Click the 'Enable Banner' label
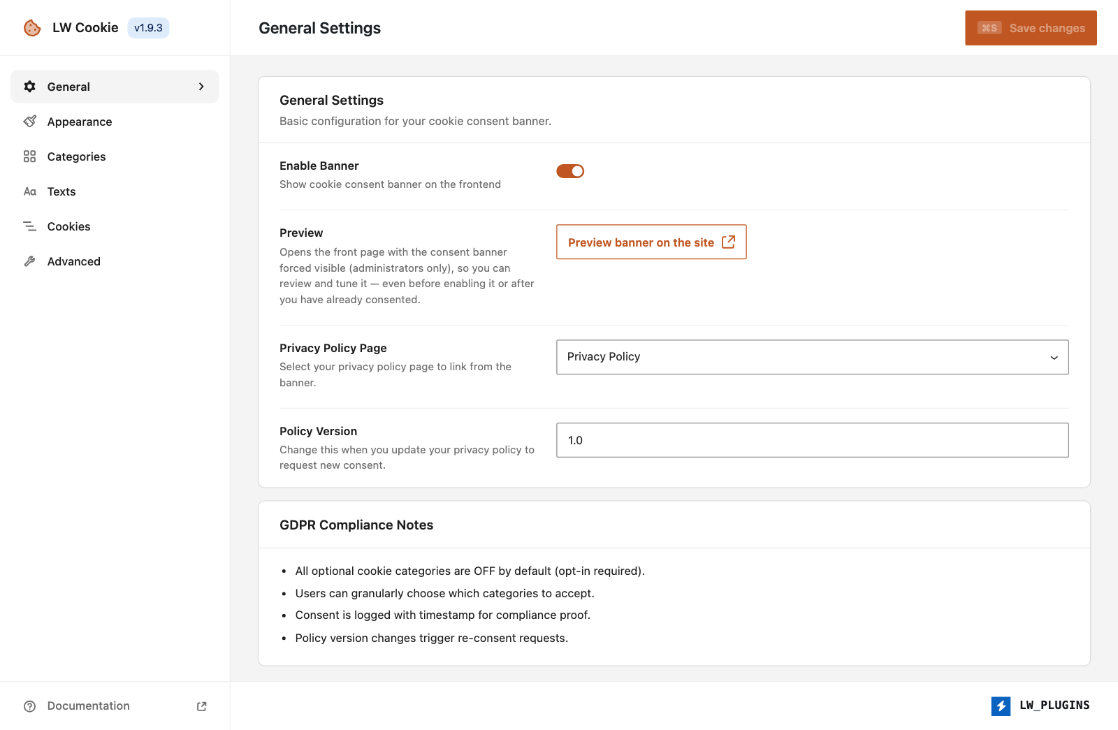The height and width of the screenshot is (730, 1118). point(319,166)
